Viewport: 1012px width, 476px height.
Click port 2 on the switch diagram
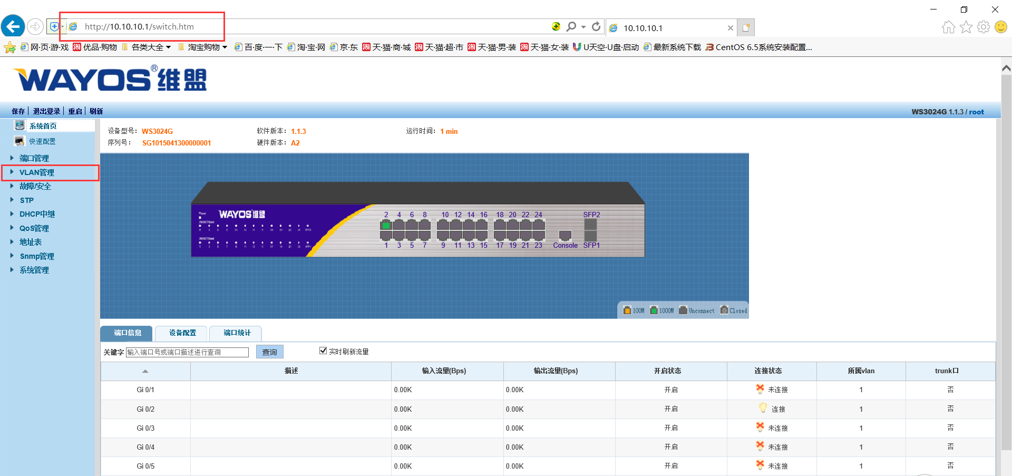tap(386, 226)
